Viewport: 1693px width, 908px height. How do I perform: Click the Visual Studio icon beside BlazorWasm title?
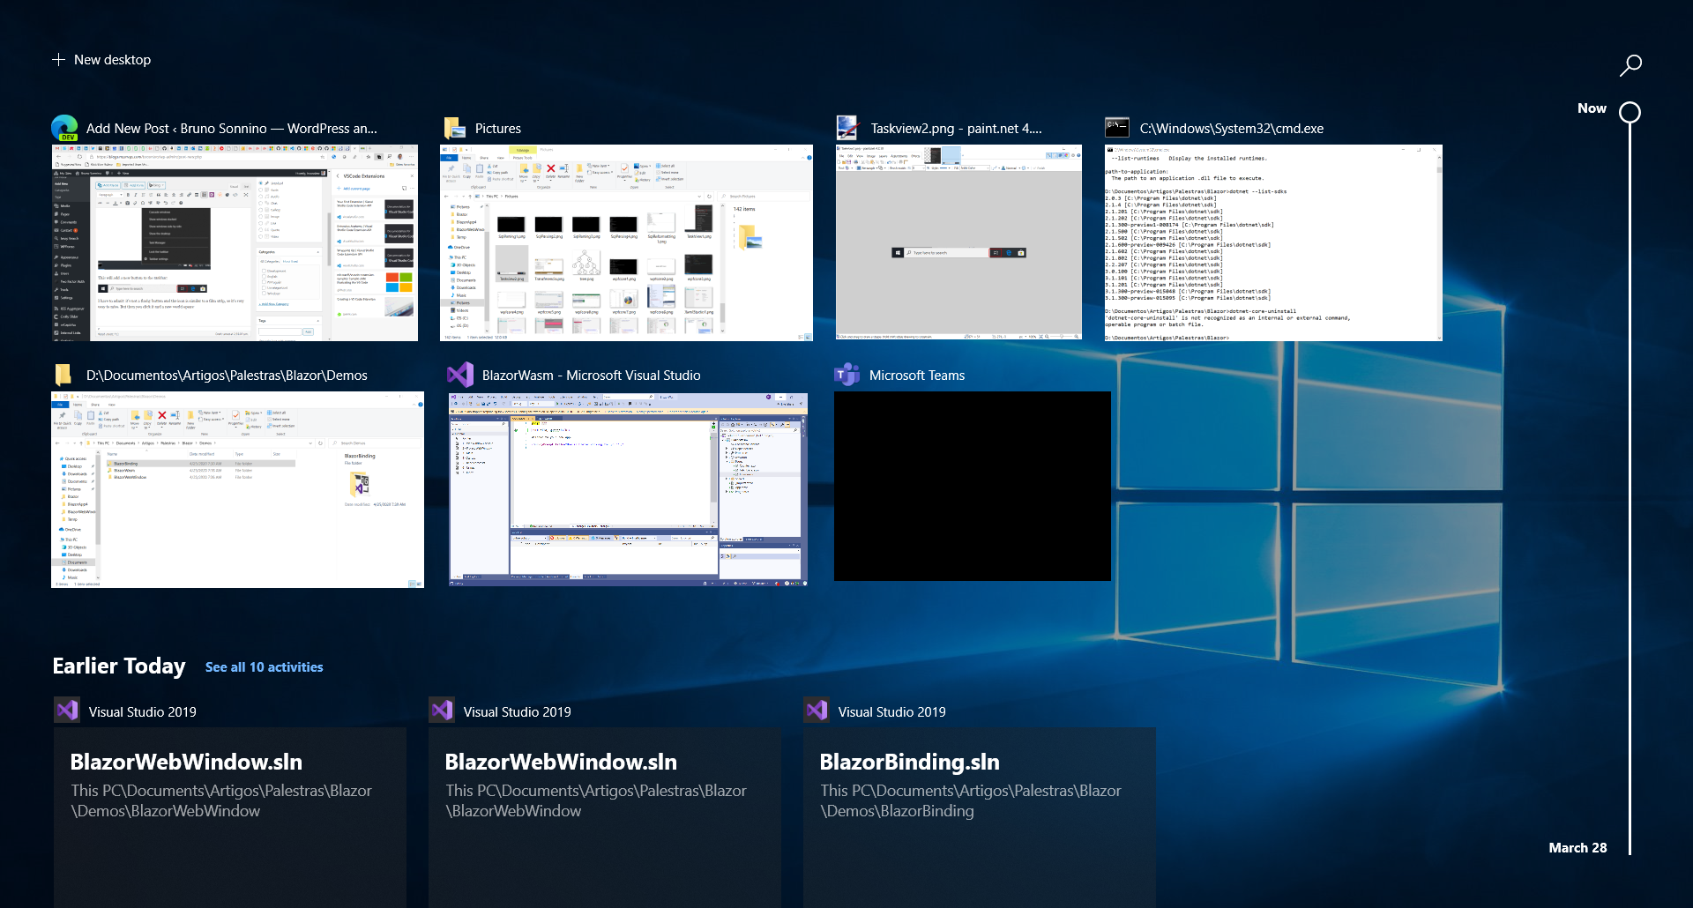(460, 375)
